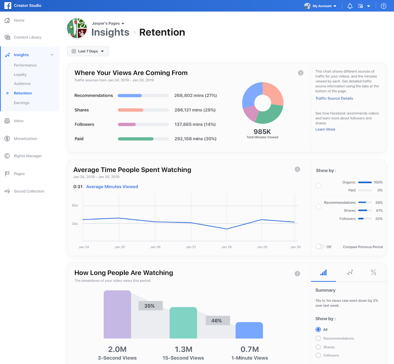Screen dimensions: 394x364
Task: Click the notifications bell icon
Action: tap(350, 6)
